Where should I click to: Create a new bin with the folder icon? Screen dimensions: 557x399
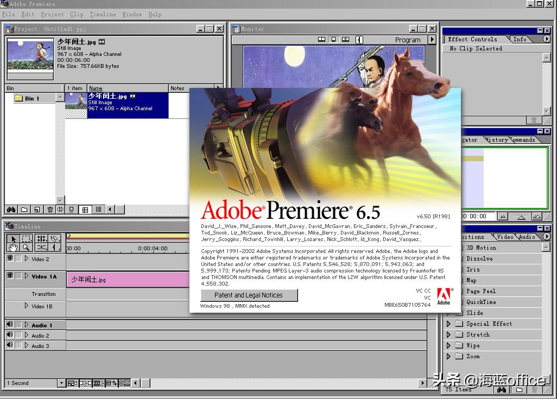point(24,210)
